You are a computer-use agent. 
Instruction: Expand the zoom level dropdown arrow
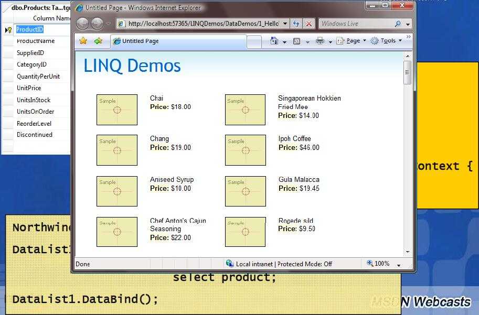pos(399,265)
